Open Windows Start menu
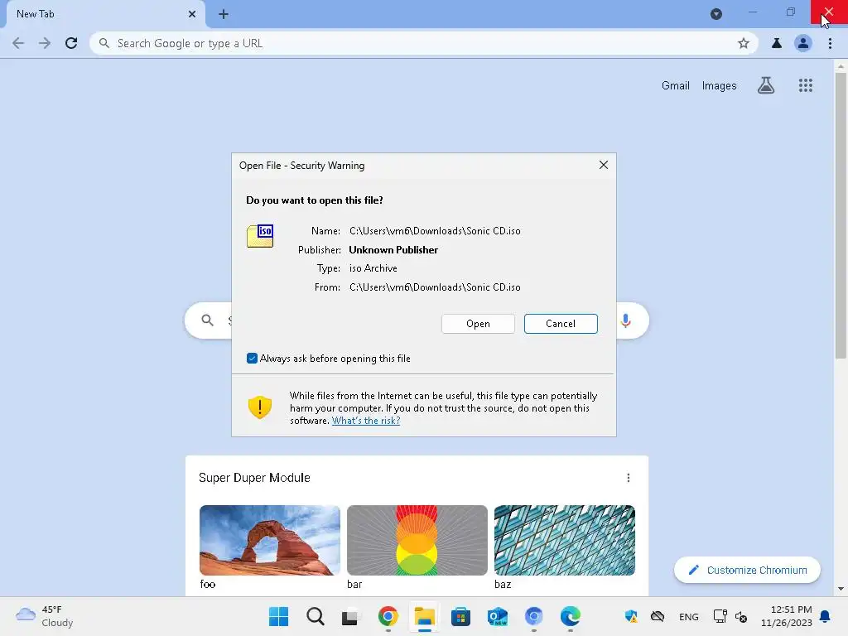This screenshot has width=848, height=636. click(278, 616)
